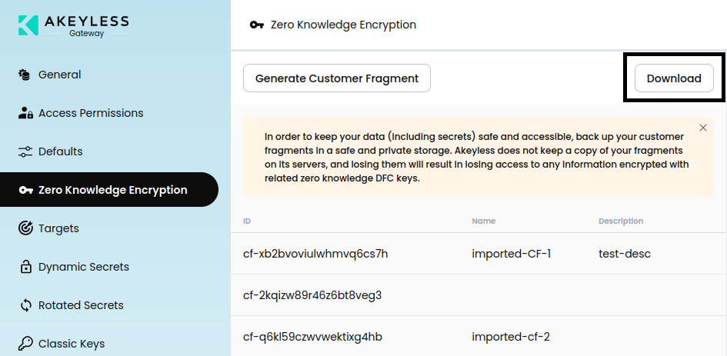Open the General settings section
The image size is (727, 356).
[x=59, y=75]
